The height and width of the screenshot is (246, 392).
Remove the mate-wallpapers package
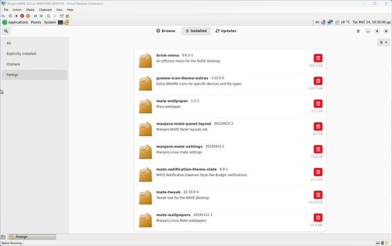point(318,218)
